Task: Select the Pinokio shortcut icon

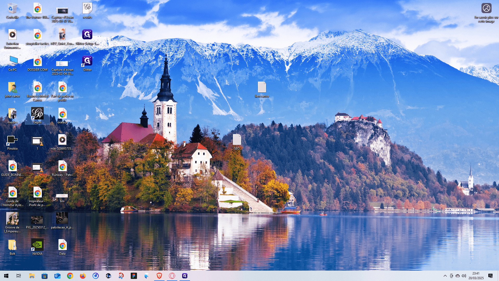Action: (x=12, y=140)
